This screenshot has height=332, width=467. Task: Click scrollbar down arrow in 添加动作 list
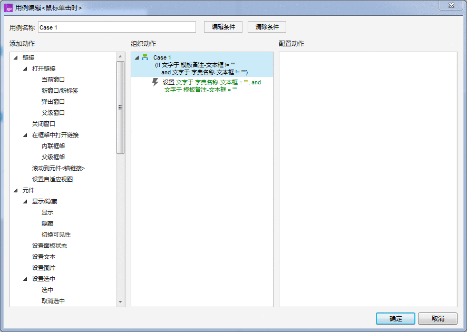120,302
